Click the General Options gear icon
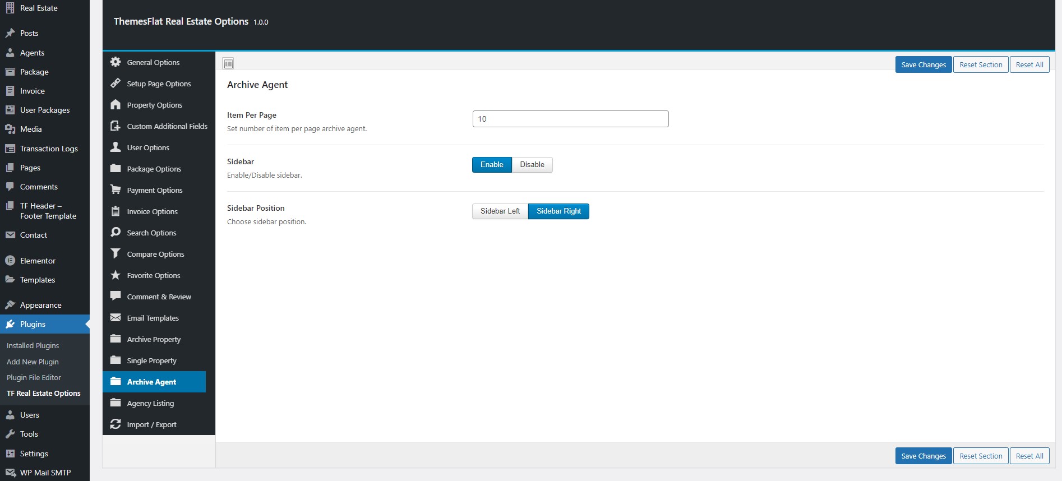The height and width of the screenshot is (481, 1062). 116,62
